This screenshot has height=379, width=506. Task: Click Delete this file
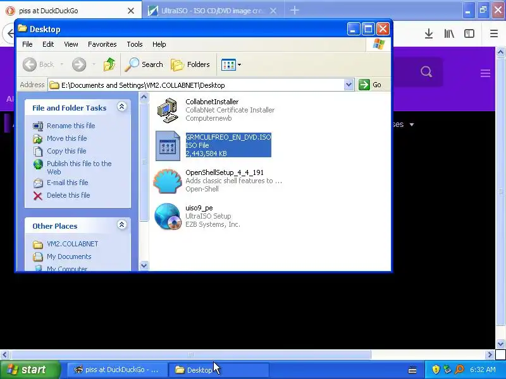point(68,195)
